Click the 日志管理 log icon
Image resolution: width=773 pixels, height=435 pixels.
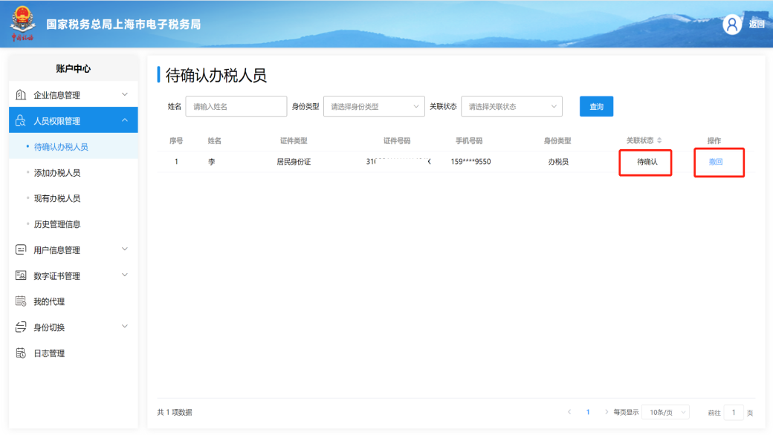(21, 353)
